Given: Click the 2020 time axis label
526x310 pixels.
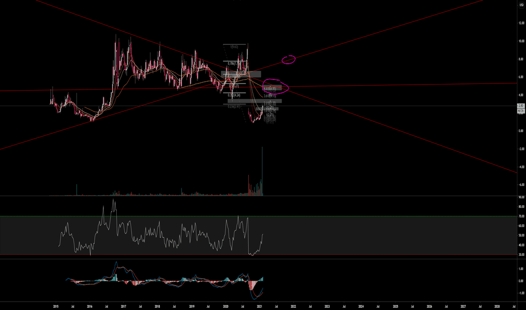Looking at the screenshot, I should [x=226, y=306].
